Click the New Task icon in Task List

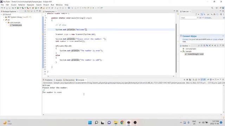[x=196, y=14]
